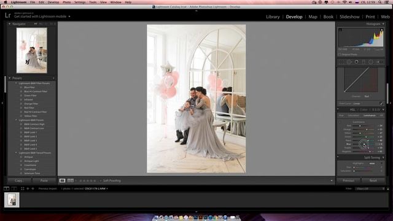Select the Luminance tab in HSL
The image size is (393, 221).
(370, 115)
